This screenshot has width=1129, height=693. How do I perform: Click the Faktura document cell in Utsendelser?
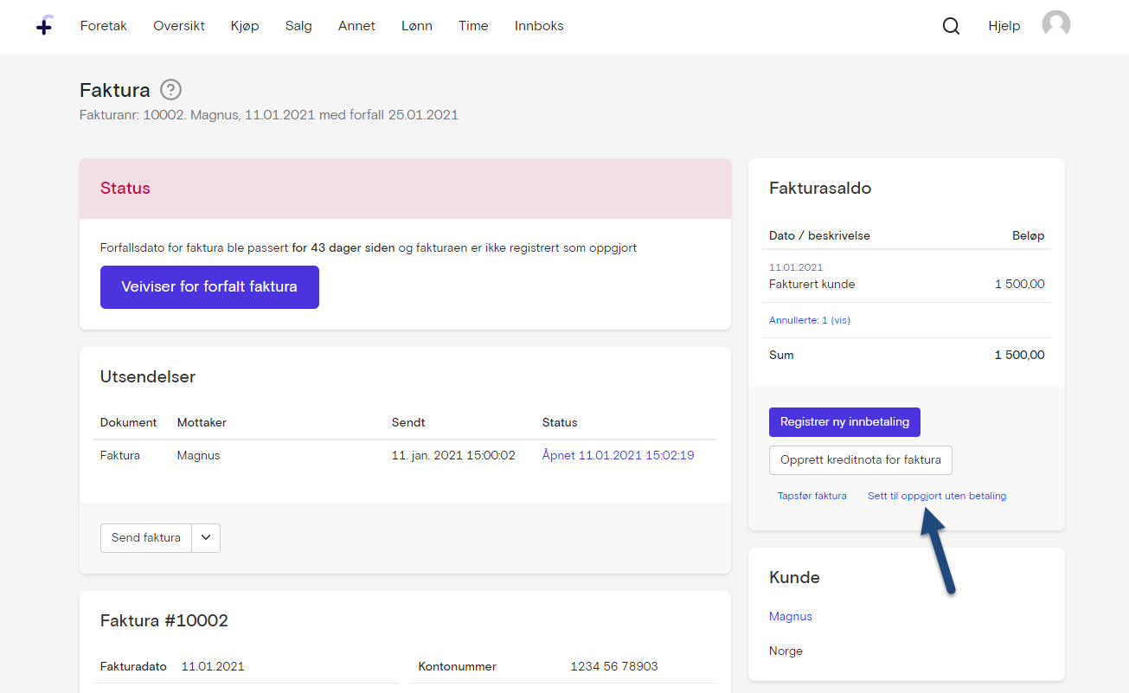click(x=120, y=455)
